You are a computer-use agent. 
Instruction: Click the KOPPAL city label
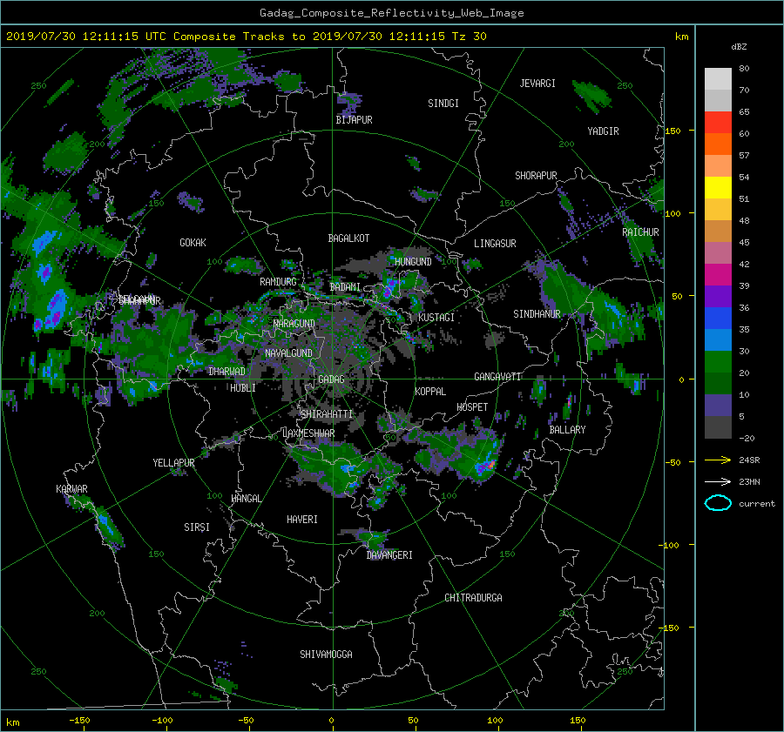430,392
